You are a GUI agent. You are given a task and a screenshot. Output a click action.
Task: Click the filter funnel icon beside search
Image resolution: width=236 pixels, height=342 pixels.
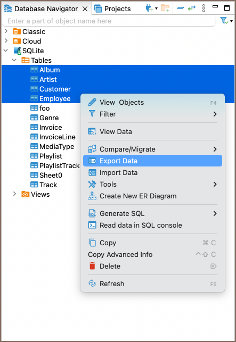tap(224, 21)
